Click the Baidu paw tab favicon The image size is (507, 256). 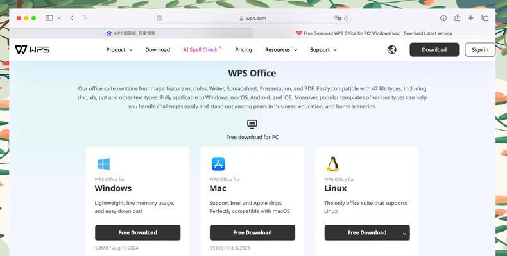click(109, 33)
